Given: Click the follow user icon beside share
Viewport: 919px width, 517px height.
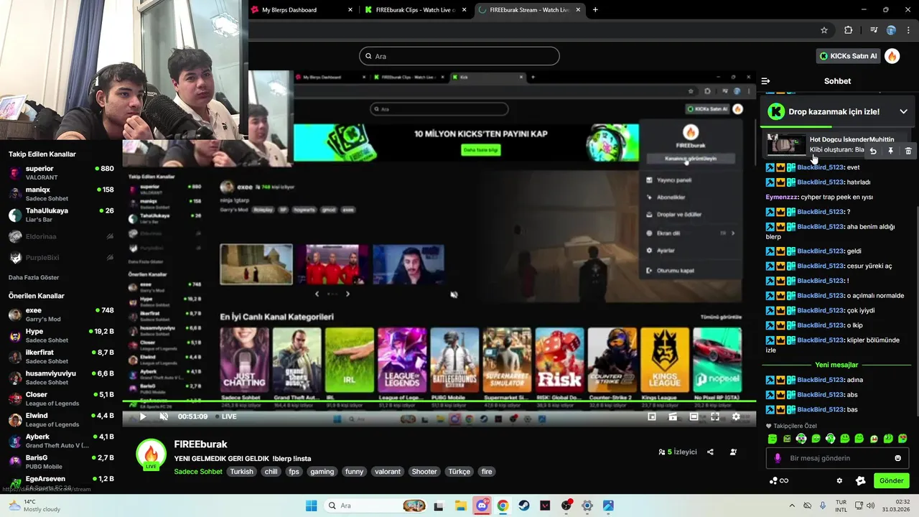Looking at the screenshot, I should (733, 452).
